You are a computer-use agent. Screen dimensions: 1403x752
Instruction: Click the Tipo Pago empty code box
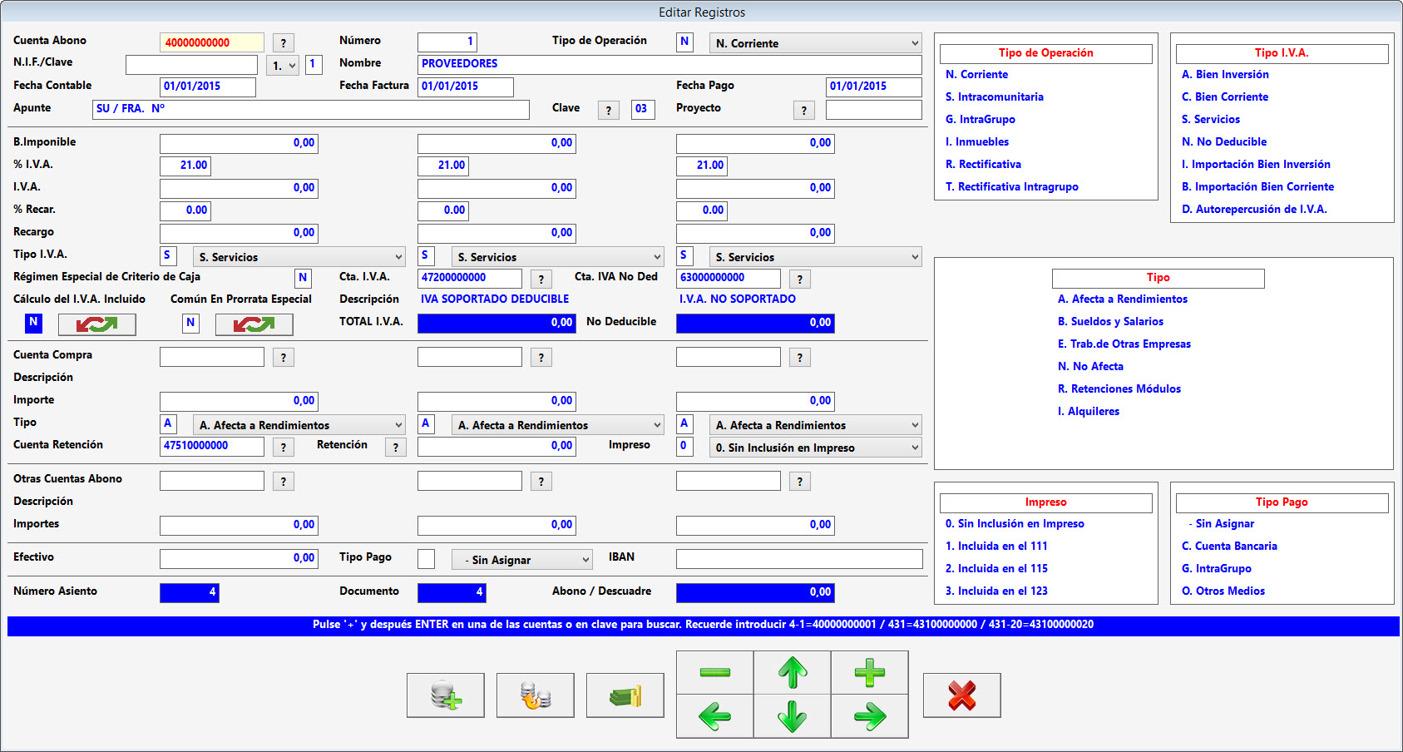coord(426,559)
